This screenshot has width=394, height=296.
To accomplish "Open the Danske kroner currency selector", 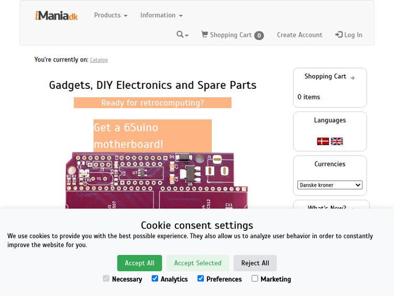I will click(330, 185).
